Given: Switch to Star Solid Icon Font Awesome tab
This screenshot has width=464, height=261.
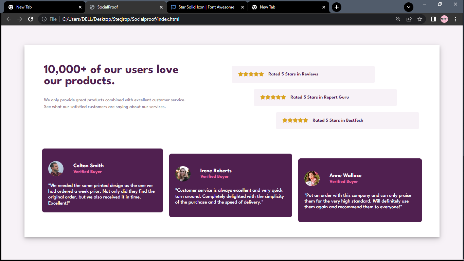Looking at the screenshot, I should tap(207, 7).
